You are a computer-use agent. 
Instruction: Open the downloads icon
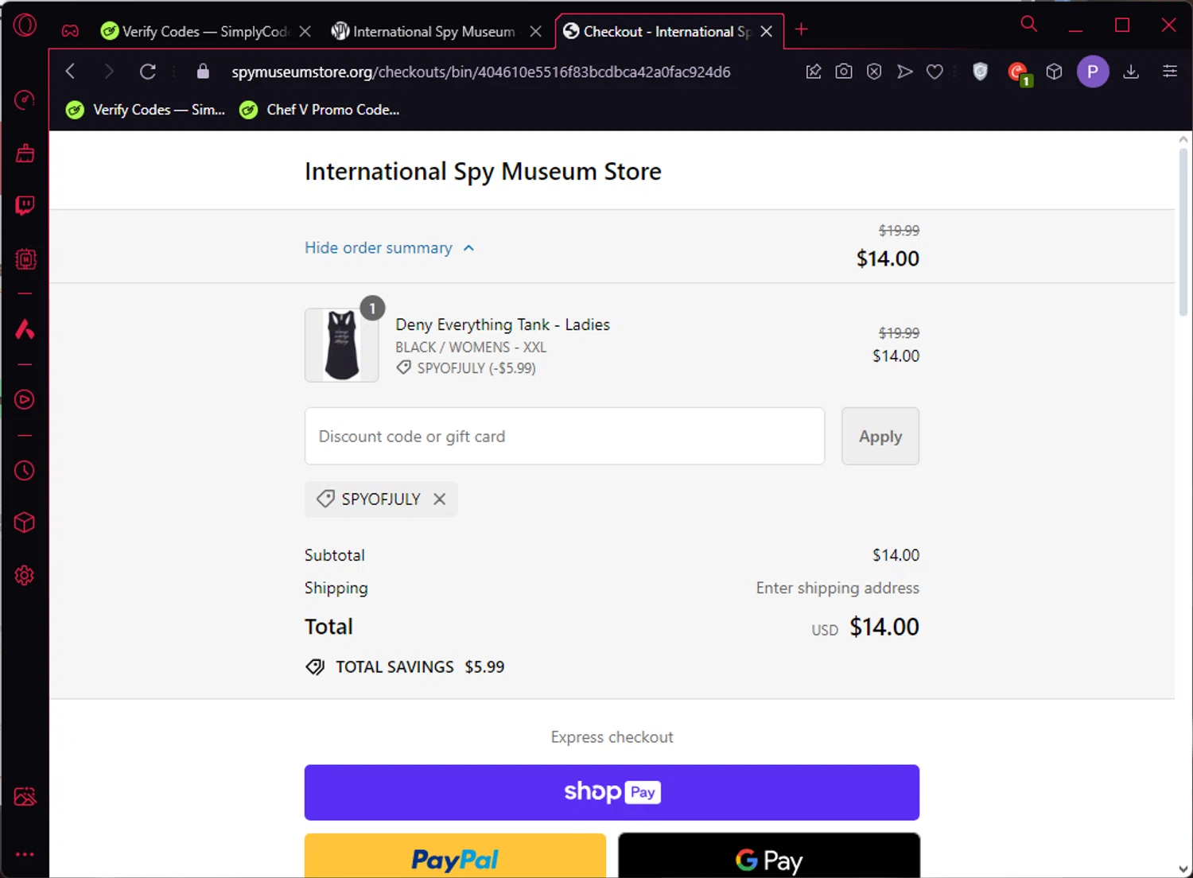1131,72
